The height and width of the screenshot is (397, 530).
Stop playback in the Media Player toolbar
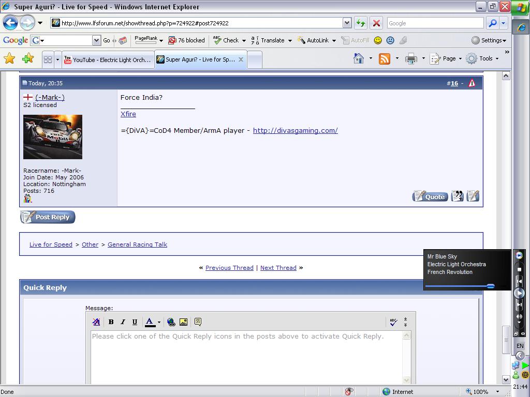pyautogui.click(x=520, y=269)
